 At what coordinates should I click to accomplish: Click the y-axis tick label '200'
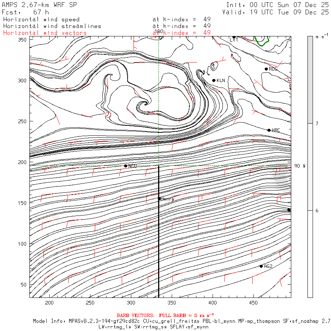pyautogui.click(x=22, y=162)
